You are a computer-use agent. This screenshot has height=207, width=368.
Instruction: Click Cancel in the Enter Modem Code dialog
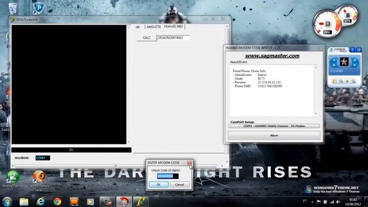point(179,185)
